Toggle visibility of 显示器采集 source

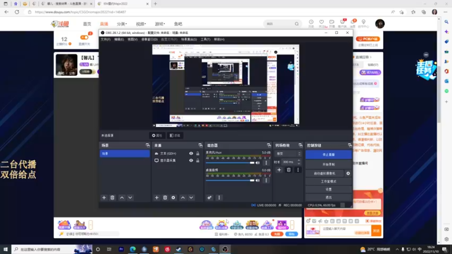(x=191, y=160)
